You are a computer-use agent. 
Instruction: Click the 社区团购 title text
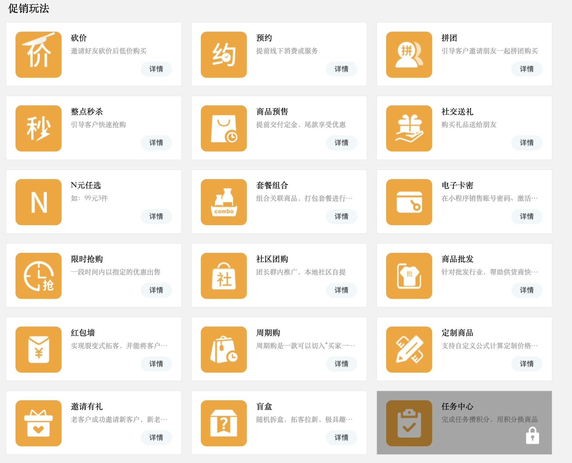click(x=272, y=259)
